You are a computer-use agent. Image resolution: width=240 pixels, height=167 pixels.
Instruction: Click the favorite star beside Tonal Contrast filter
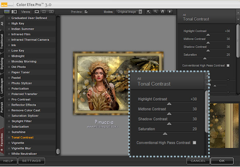[x=9, y=137]
